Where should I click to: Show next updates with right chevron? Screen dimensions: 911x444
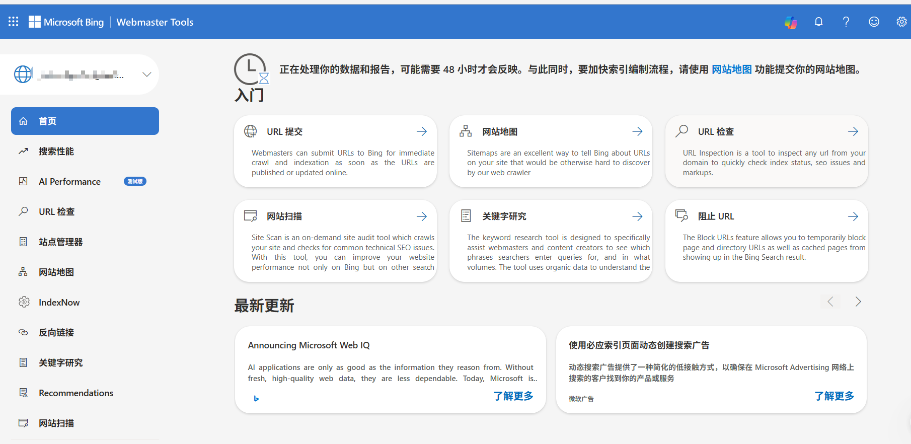(x=858, y=302)
